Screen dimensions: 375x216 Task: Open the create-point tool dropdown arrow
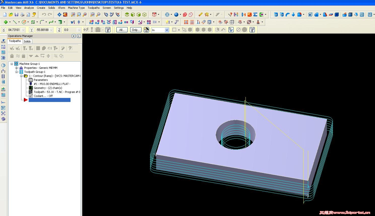pyautogui.click(x=10, y=22)
